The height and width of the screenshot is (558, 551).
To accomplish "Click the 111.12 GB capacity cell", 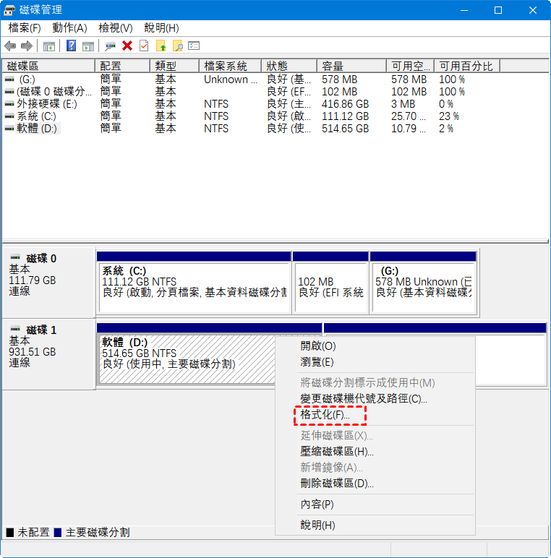I will pos(345,116).
